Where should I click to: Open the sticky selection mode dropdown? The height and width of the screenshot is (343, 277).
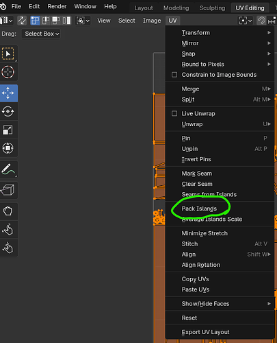click(x=83, y=21)
